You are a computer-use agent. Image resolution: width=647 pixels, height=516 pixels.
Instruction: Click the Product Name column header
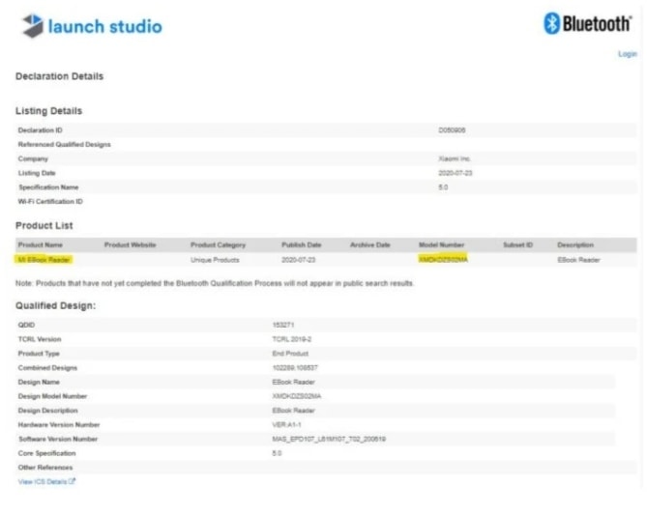coord(40,245)
